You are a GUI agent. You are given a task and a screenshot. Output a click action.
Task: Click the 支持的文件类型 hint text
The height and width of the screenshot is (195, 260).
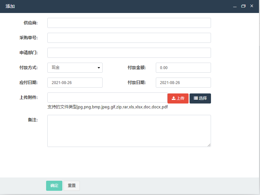108,107
